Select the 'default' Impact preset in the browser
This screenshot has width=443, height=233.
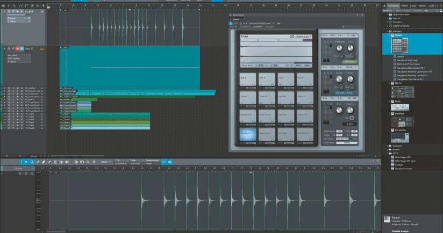click(401, 56)
